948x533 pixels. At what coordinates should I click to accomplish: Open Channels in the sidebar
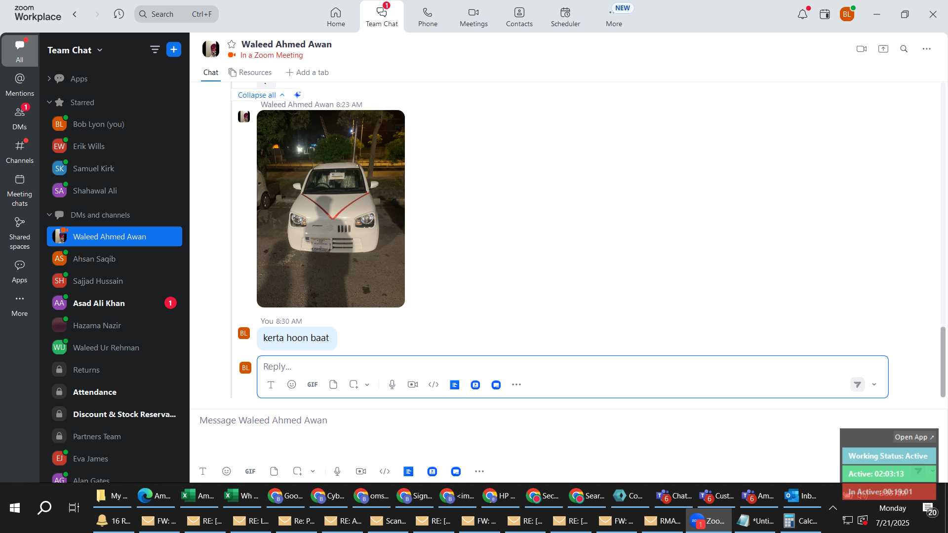point(20,152)
